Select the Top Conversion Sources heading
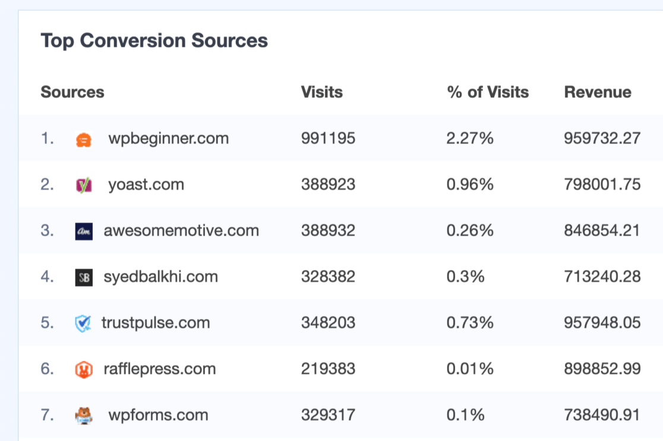The width and height of the screenshot is (663, 441). [154, 40]
